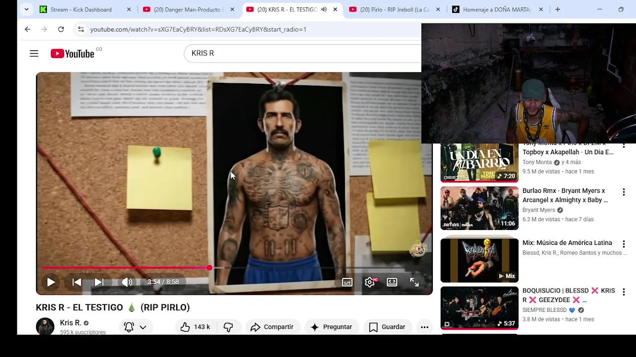Open Mix: Música de América Latina title
Screen dimensions: 636x357
pyautogui.click(x=567, y=243)
